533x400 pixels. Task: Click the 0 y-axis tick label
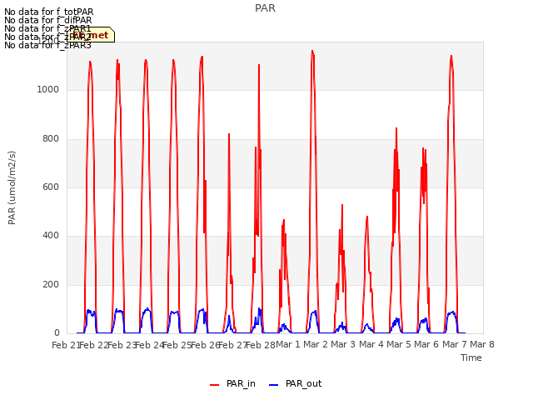click(57, 332)
